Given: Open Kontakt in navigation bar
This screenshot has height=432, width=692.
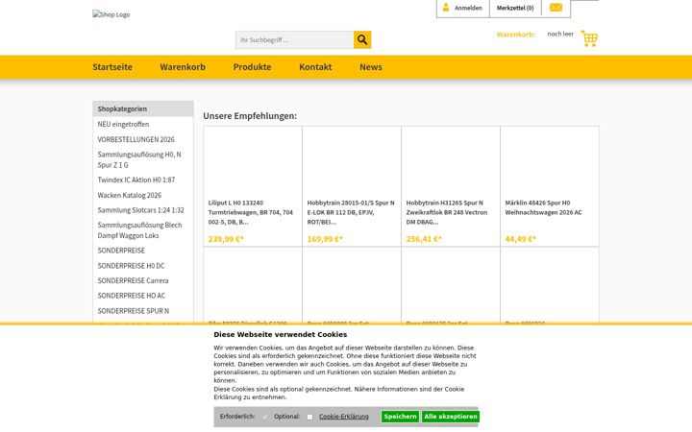Looking at the screenshot, I should point(315,67).
